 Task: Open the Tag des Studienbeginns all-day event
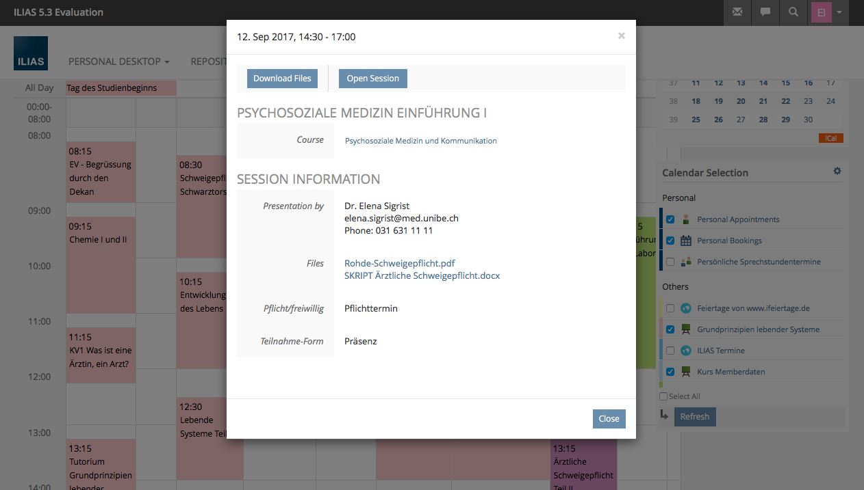coord(121,87)
